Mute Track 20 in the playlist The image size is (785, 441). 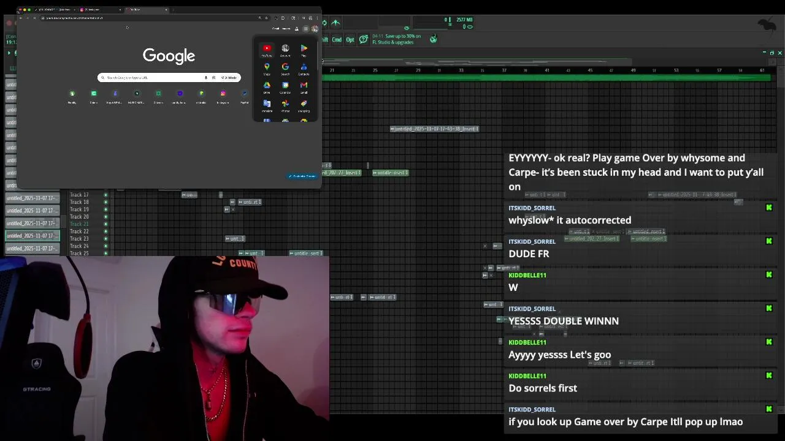[x=105, y=217]
